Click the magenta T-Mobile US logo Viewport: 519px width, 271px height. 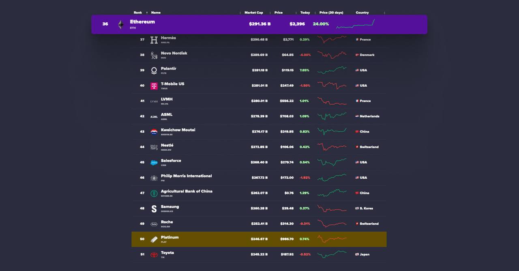coord(154,86)
